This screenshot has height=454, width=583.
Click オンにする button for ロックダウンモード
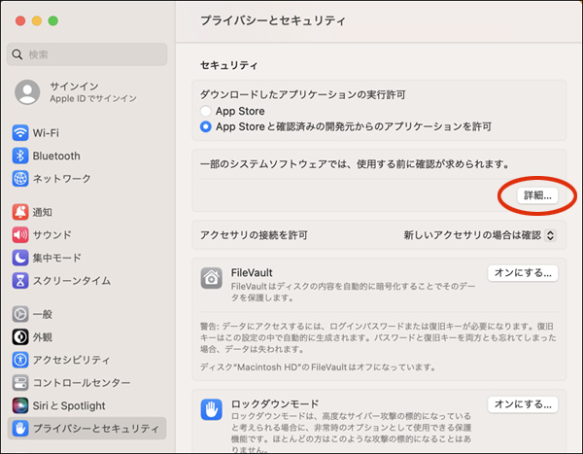coord(523,403)
